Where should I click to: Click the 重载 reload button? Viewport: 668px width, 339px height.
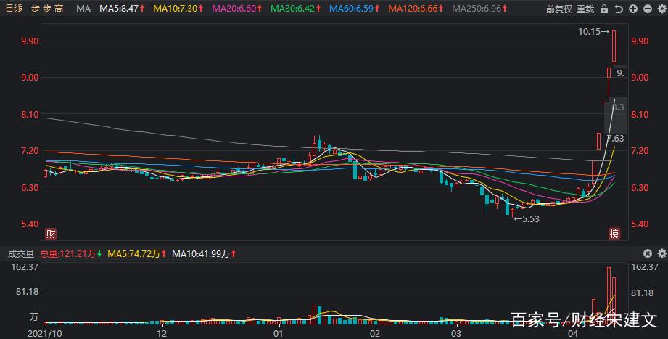585,9
